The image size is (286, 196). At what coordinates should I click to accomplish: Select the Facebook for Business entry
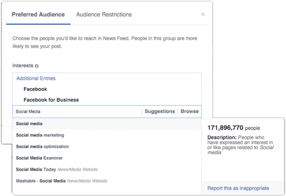click(x=51, y=100)
